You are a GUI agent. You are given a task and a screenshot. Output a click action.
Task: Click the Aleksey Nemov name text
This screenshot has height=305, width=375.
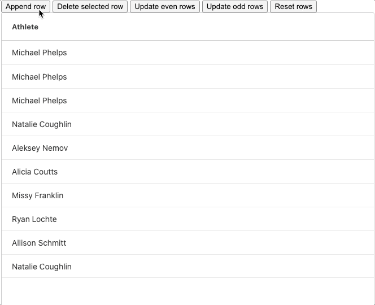(x=40, y=148)
